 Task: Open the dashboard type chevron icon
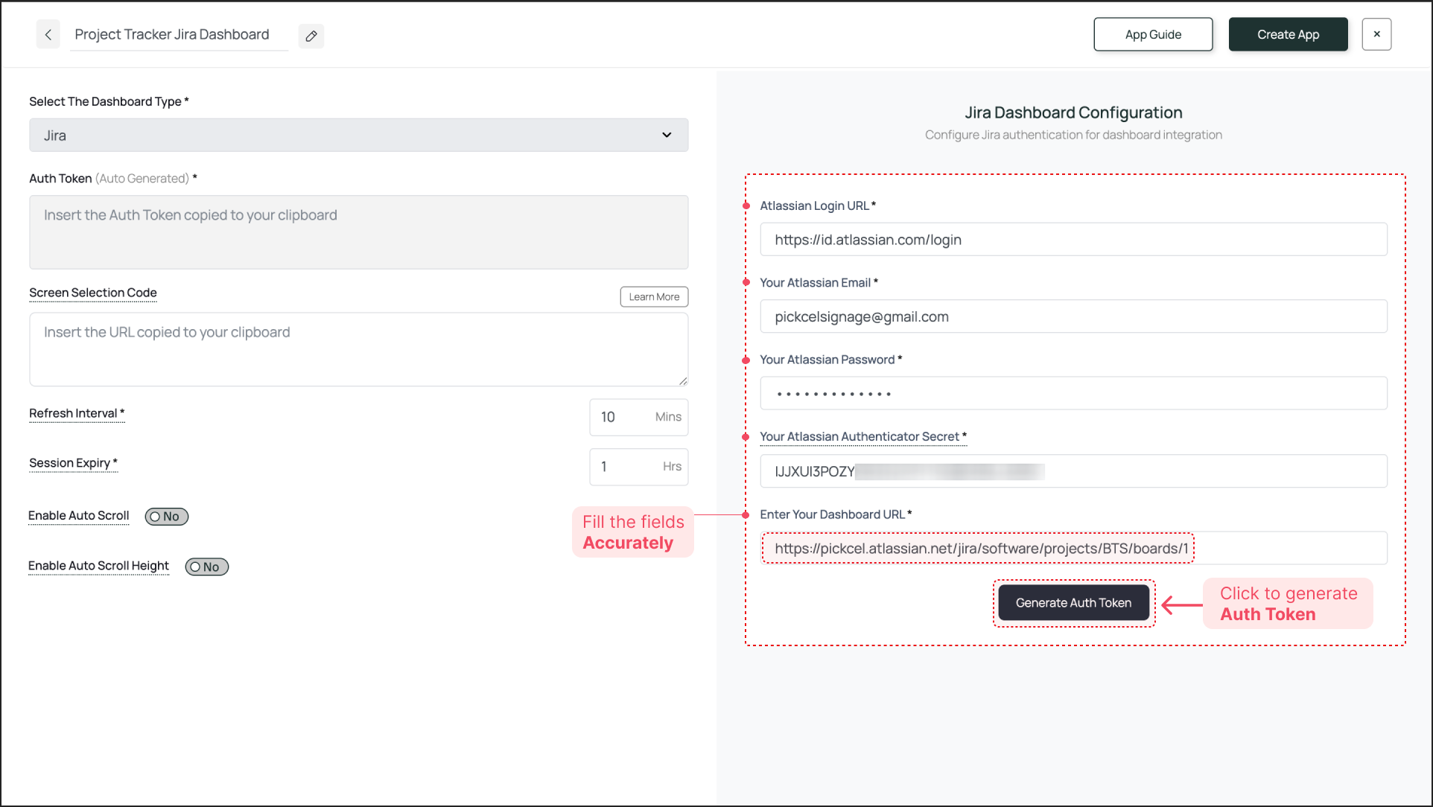[666, 135]
